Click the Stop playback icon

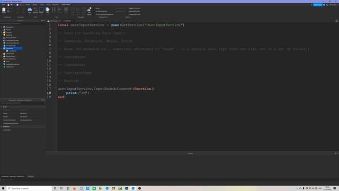click(66, 10)
